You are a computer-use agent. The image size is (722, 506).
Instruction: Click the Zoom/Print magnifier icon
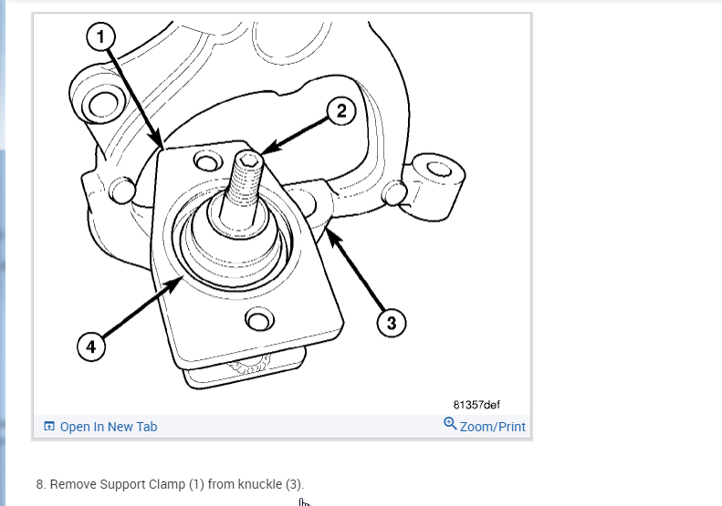coord(450,424)
